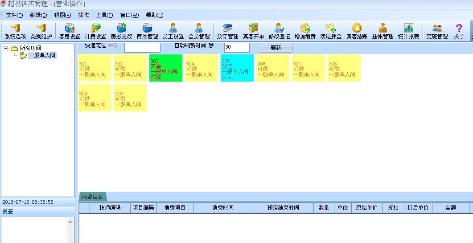This screenshot has width=473, height=243.
Task: Switch to the 消费信息 tab
Action: (92, 197)
